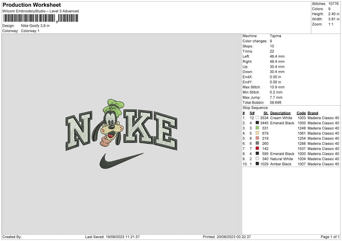This screenshot has height=241, width=342.
Task: Select thread code 1248 in stop sequence
Action: pos(302,128)
